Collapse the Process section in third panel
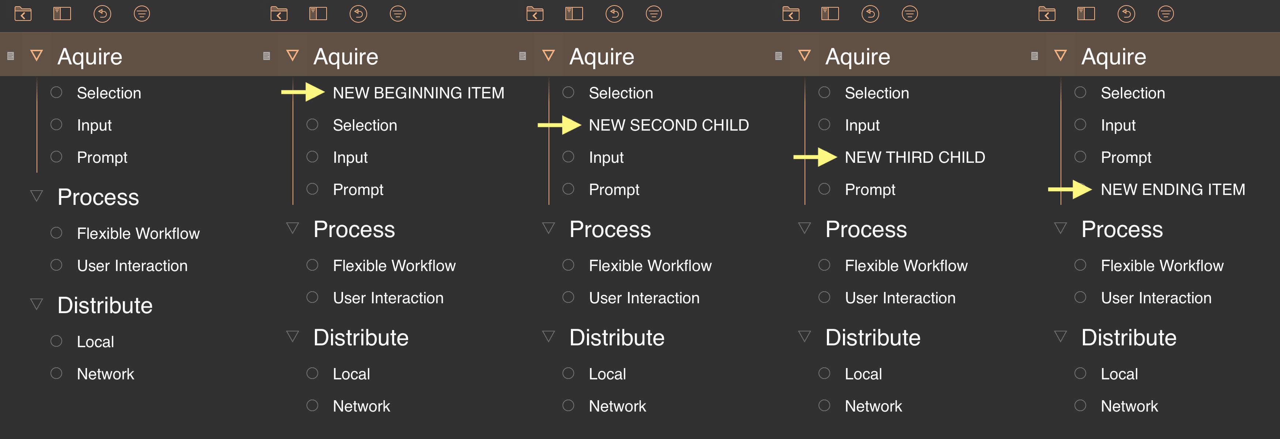The width and height of the screenshot is (1280, 439). tap(539, 230)
